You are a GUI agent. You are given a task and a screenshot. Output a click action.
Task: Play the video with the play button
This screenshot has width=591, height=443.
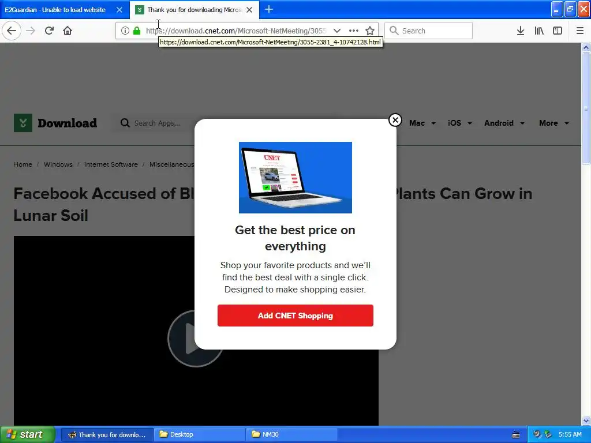click(182, 338)
